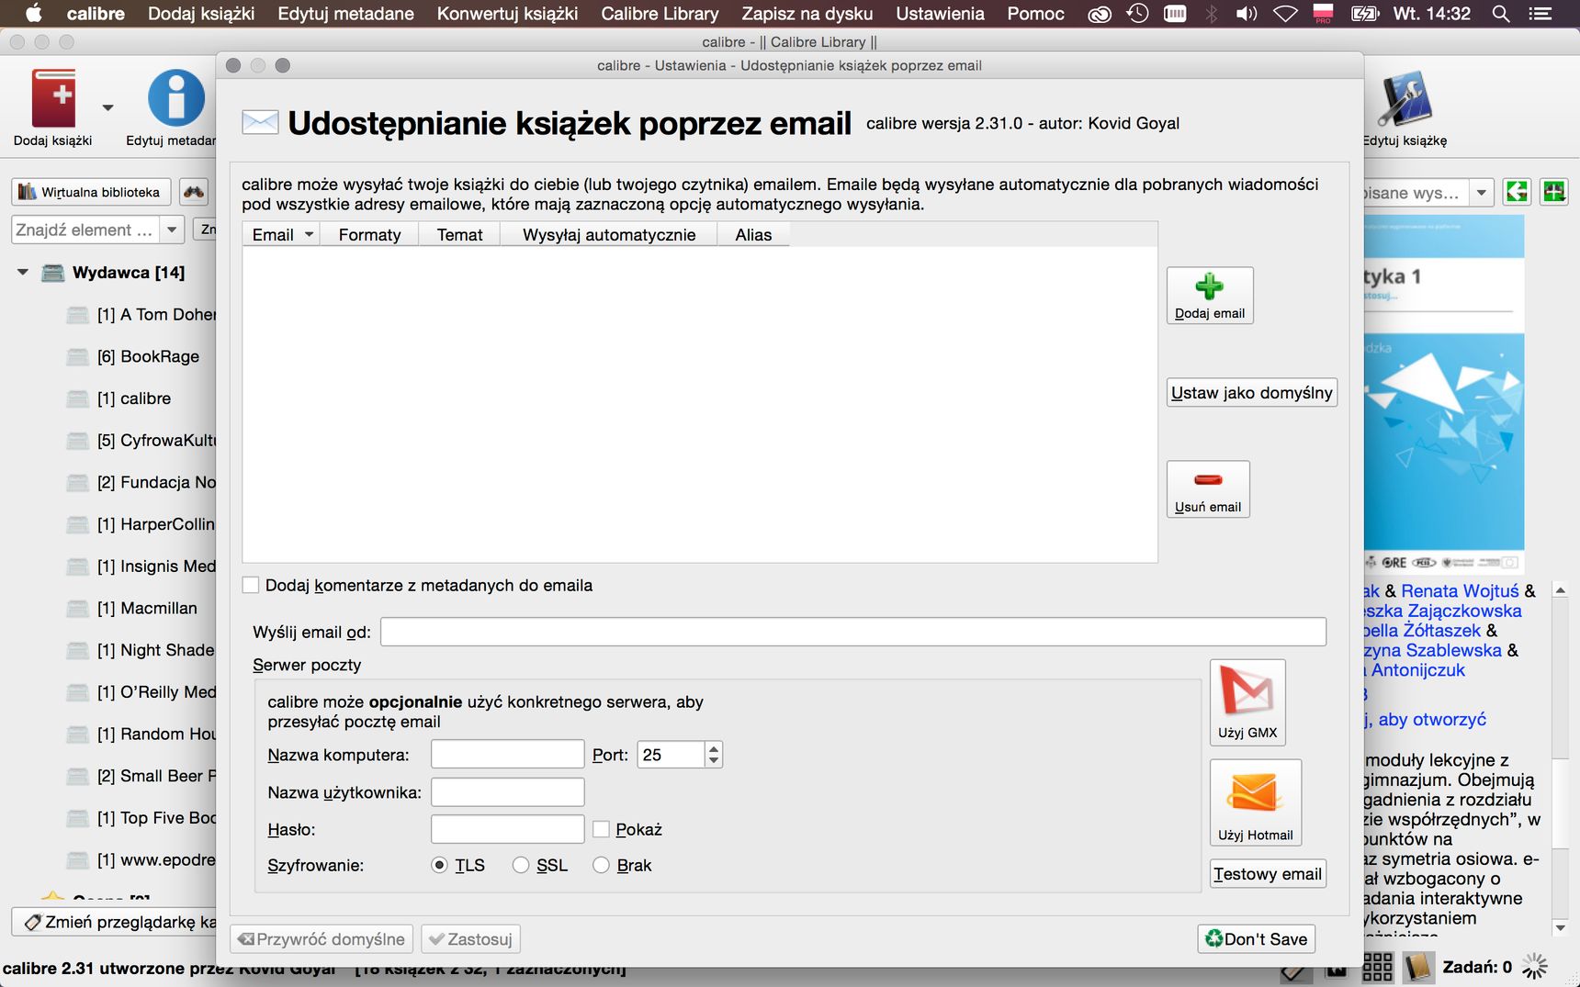This screenshot has width=1580, height=987.
Task: Open the Ustawienia menu
Action: (x=940, y=14)
